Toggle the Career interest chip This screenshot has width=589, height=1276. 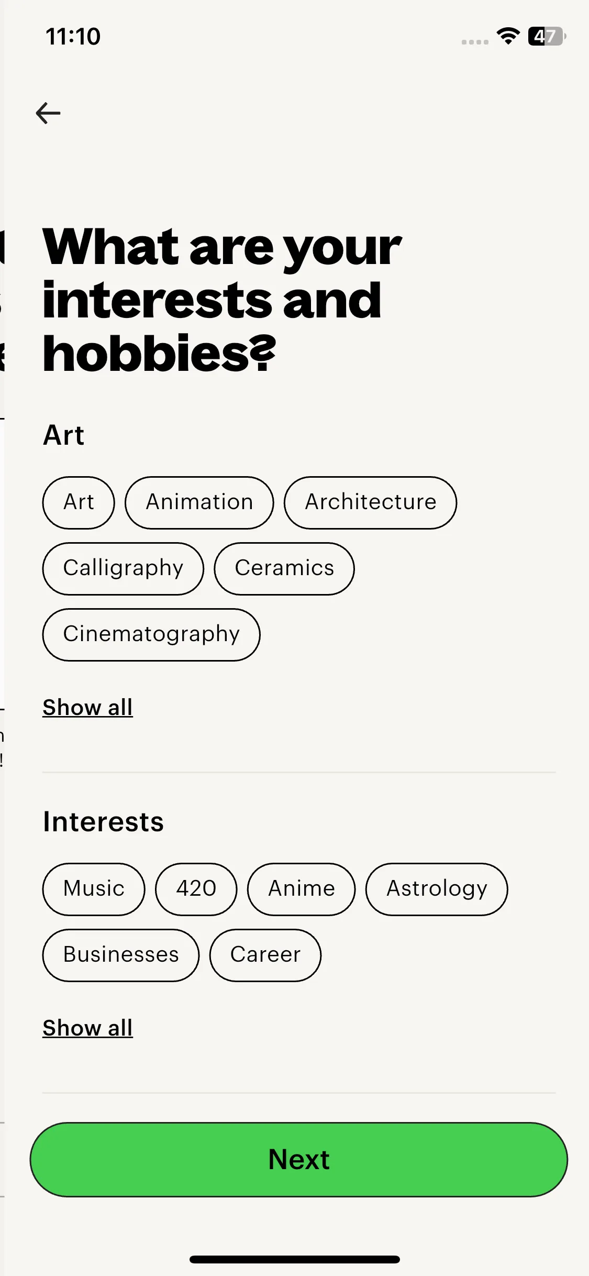[265, 955]
